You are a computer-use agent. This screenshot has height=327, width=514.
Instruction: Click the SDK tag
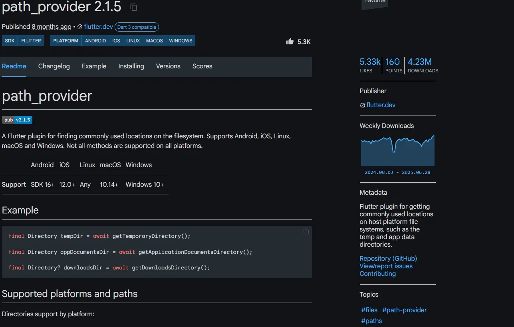point(10,41)
